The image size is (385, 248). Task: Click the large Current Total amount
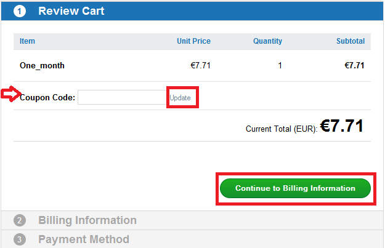pos(341,126)
